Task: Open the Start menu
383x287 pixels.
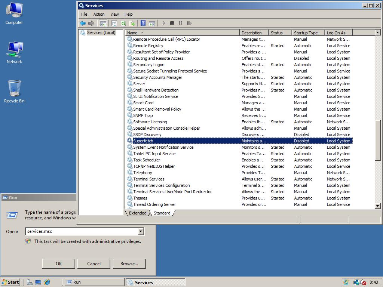Action: click(10, 282)
